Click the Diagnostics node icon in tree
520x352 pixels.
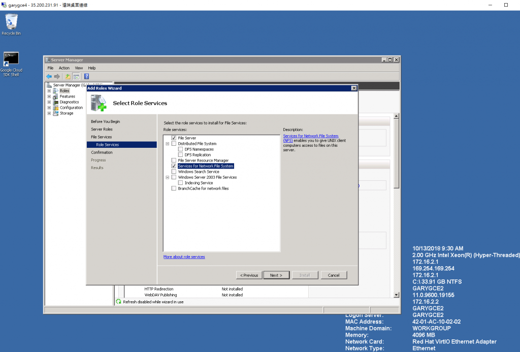point(56,102)
